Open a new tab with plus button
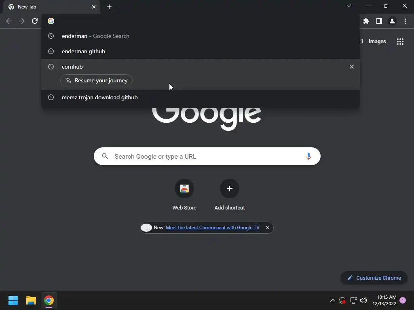414x310 pixels. coord(109,7)
